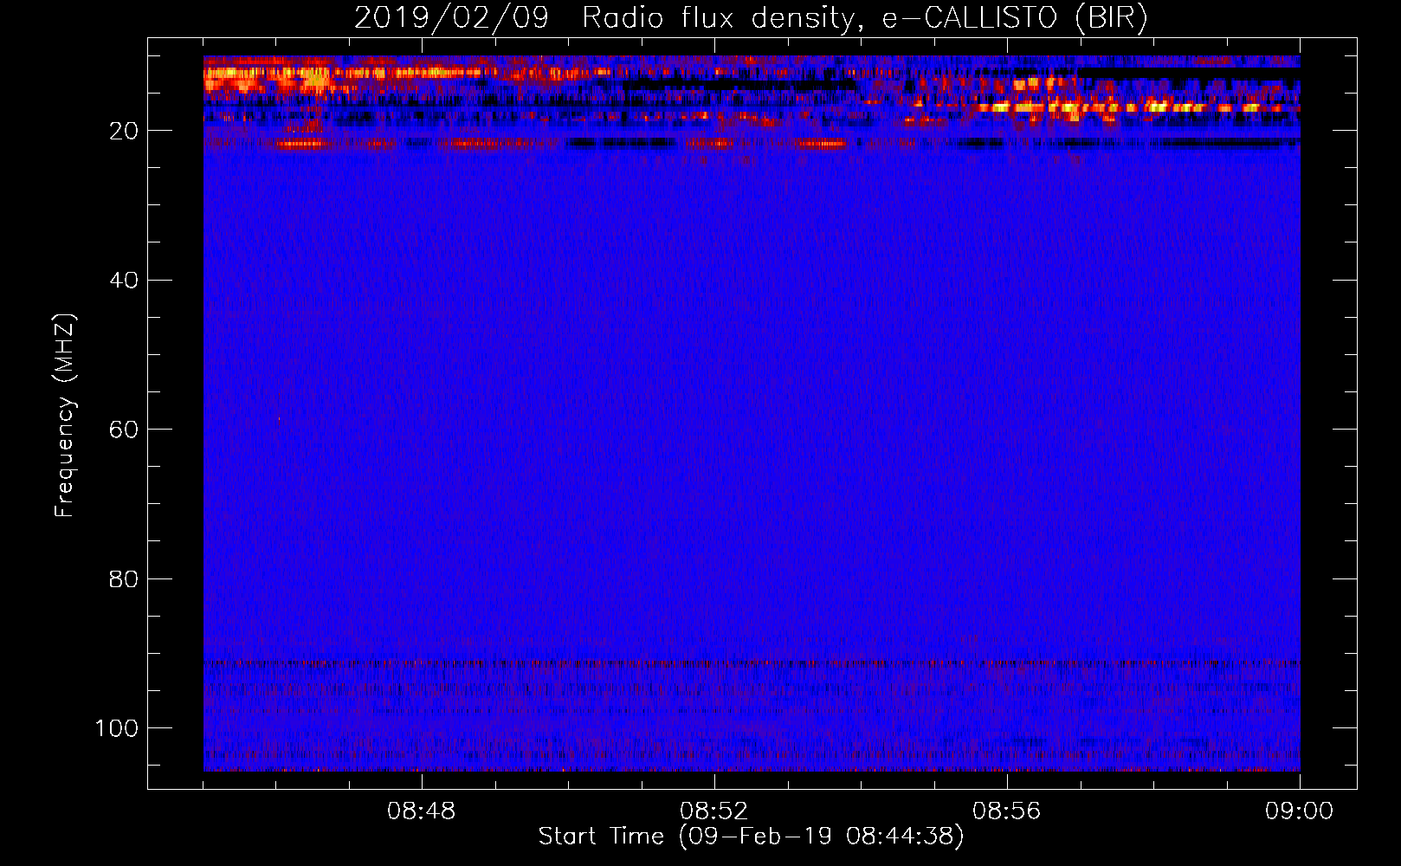The height and width of the screenshot is (866, 1401).
Task: Click the "Frequency (MHZ)" y-axis label
Action: coord(65,416)
